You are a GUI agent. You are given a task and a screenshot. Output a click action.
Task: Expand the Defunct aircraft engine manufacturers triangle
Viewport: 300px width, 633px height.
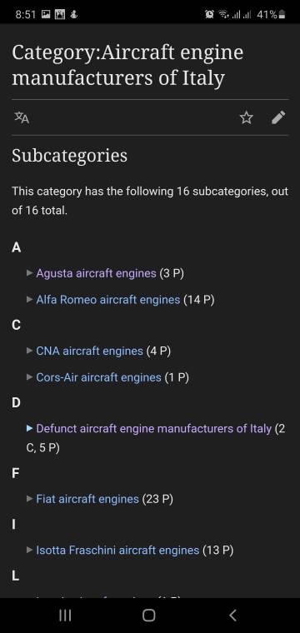click(29, 428)
